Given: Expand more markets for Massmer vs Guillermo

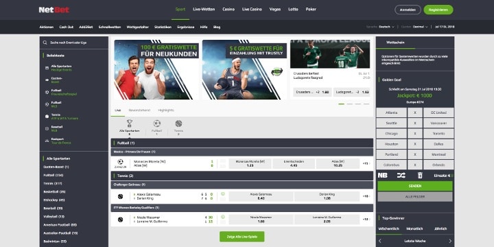Looking at the screenshot, I should [366, 220].
